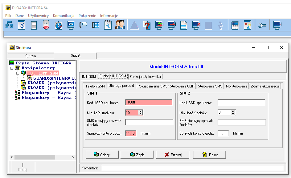This screenshot has height=178, width=291.
Task: Click the Odczyt button
Action: 102,155
